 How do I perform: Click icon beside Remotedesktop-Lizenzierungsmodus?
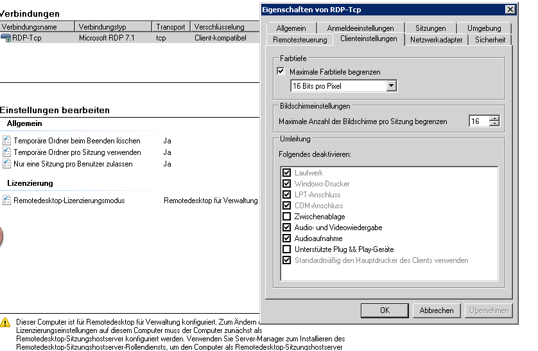point(6,200)
